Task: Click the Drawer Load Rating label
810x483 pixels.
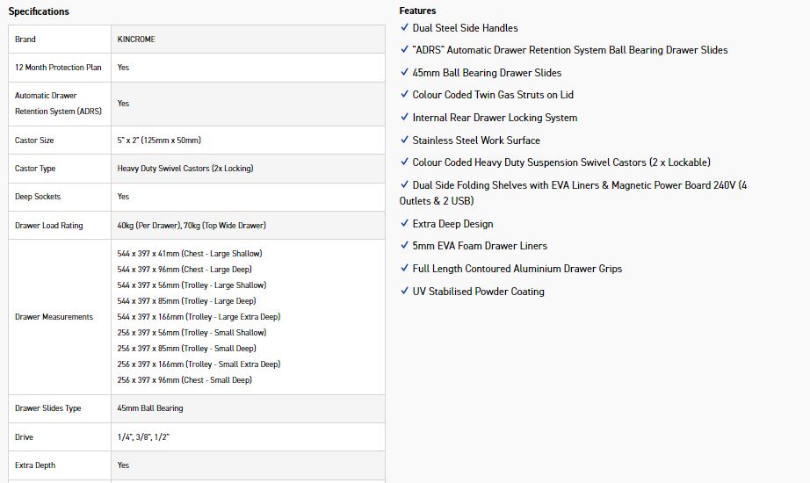Action: point(48,226)
